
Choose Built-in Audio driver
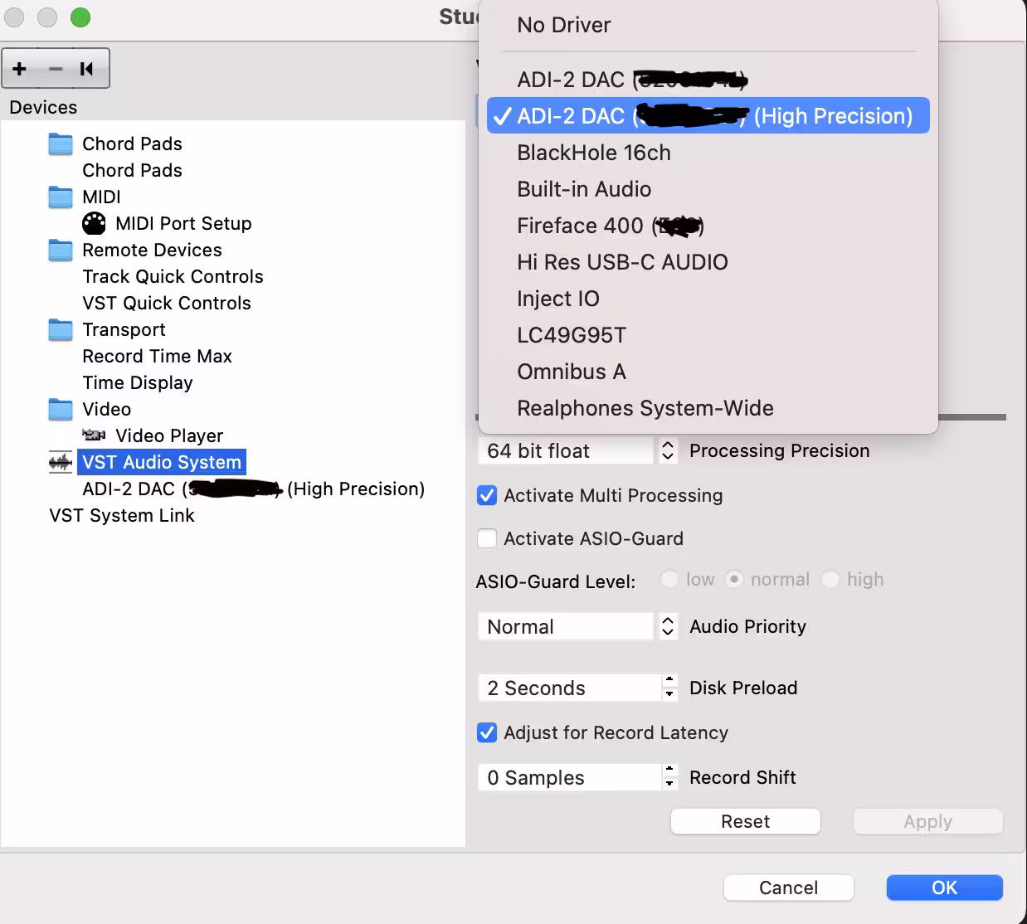(708, 189)
